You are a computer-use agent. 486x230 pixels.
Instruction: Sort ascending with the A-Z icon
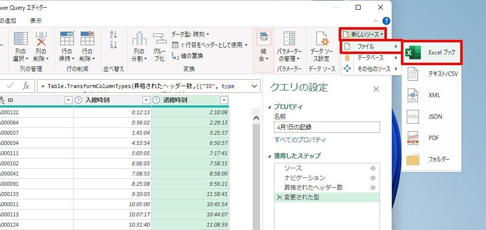tap(113, 34)
